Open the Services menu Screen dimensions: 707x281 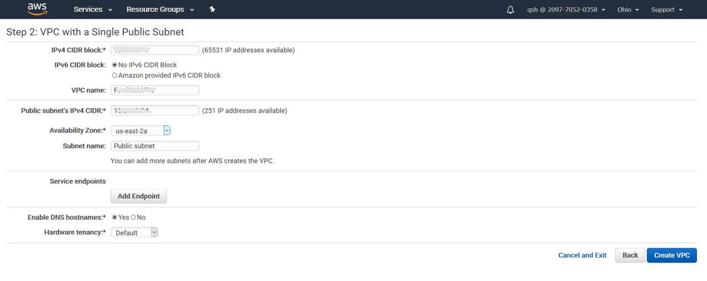[x=93, y=9]
